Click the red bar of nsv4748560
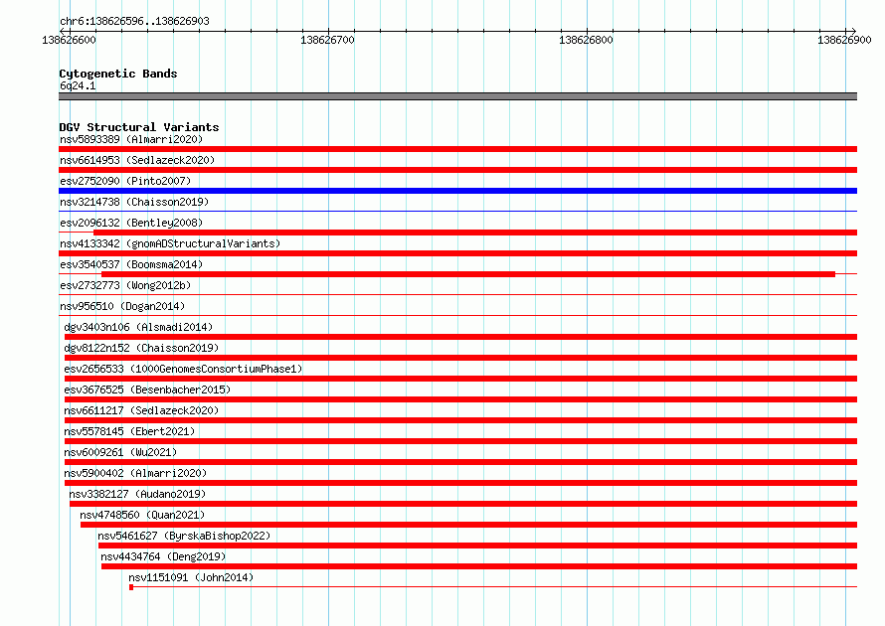 [468, 525]
